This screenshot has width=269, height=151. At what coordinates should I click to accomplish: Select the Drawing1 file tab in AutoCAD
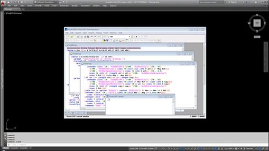11,9
